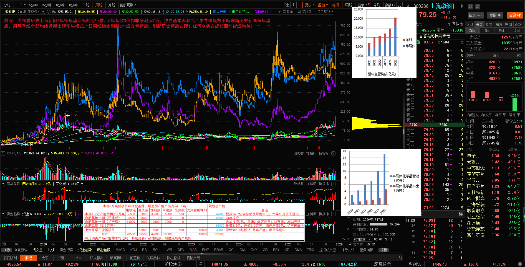
Task: Open the 大事 bottom tab
Action: 45,258
